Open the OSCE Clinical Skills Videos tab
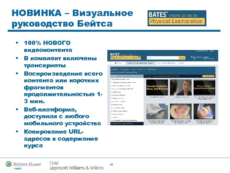The height and width of the screenshot is (173, 230). point(166,63)
